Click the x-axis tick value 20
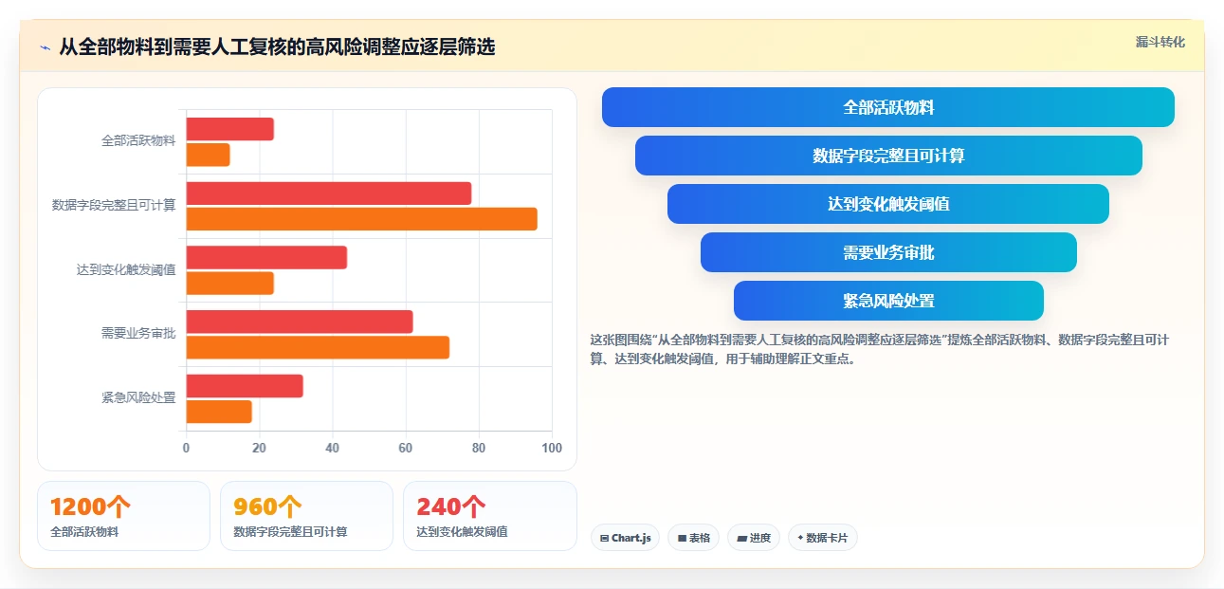Image resolution: width=1224 pixels, height=589 pixels. coord(259,449)
